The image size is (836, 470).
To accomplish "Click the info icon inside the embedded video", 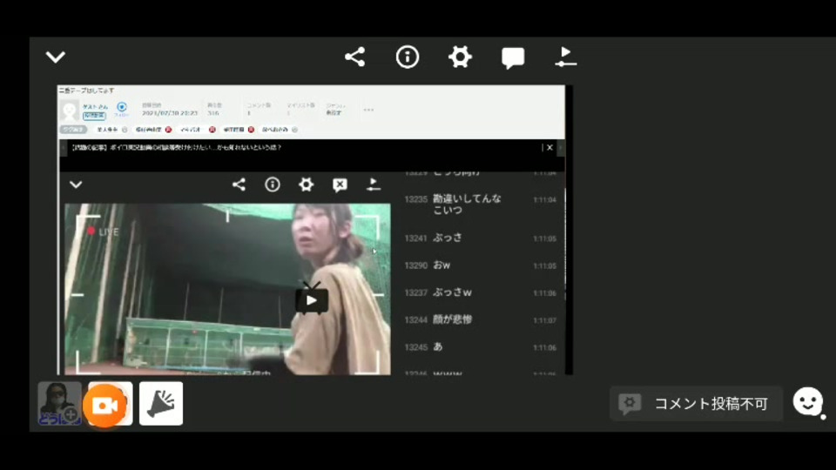I will tap(273, 185).
